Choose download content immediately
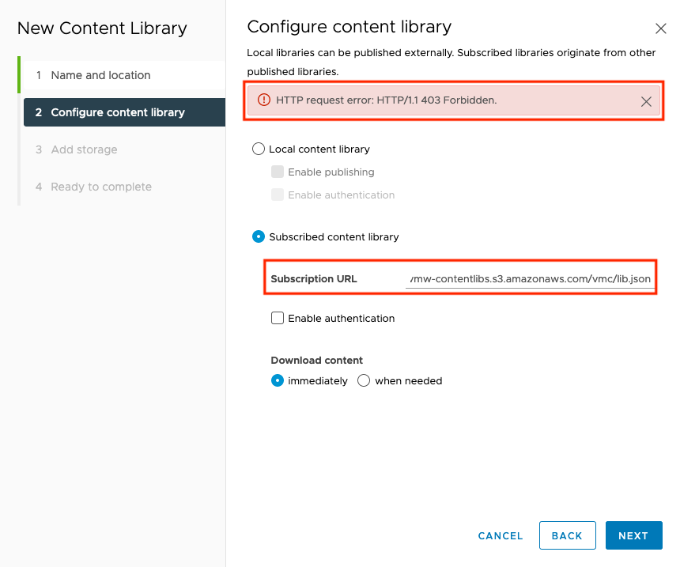The width and height of the screenshot is (680, 567). [278, 380]
